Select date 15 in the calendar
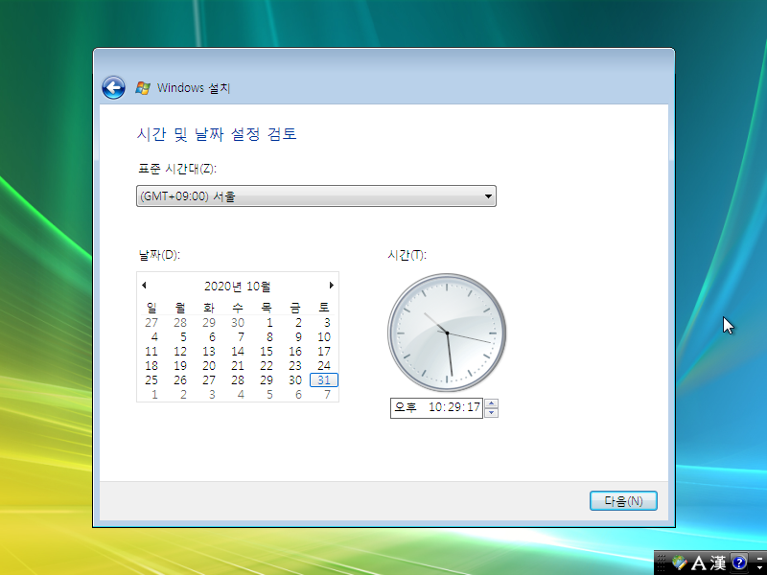Image resolution: width=767 pixels, height=575 pixels. tap(267, 352)
